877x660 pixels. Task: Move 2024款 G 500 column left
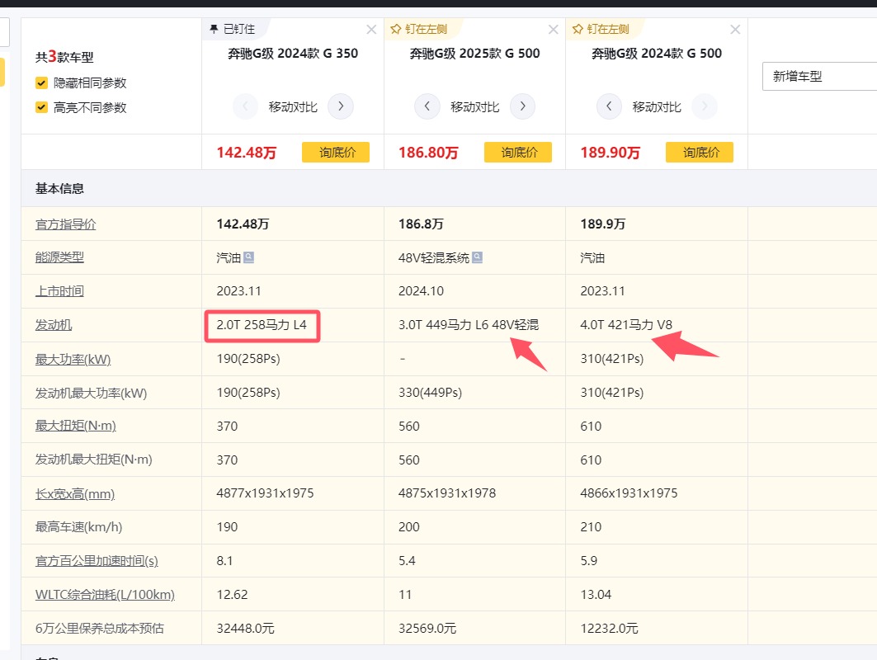609,106
